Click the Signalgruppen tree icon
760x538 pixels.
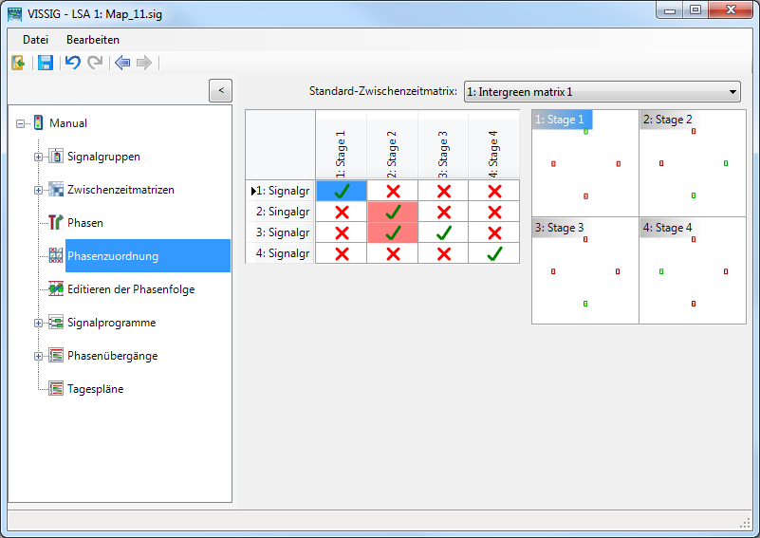(x=56, y=157)
